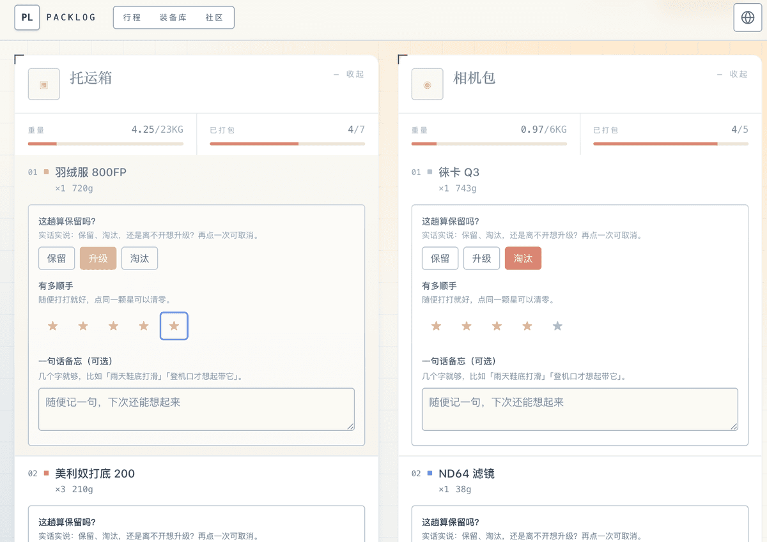Click ×1 38g quantity text
This screenshot has height=542, width=767.
click(455, 490)
